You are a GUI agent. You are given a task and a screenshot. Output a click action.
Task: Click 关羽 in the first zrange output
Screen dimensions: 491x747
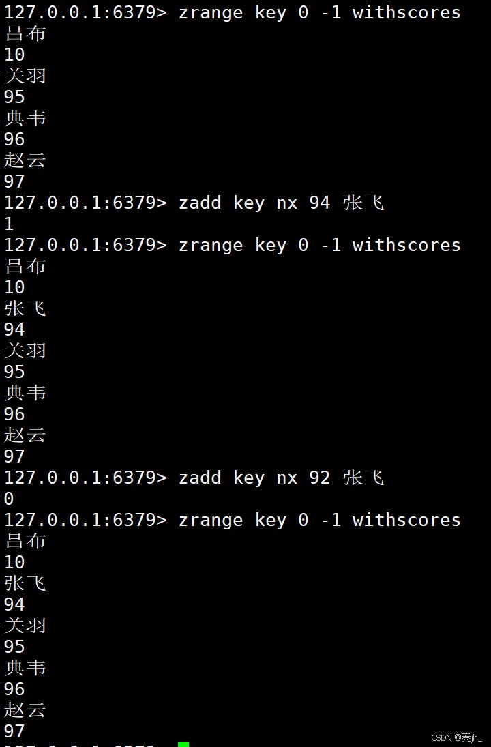tap(25, 76)
